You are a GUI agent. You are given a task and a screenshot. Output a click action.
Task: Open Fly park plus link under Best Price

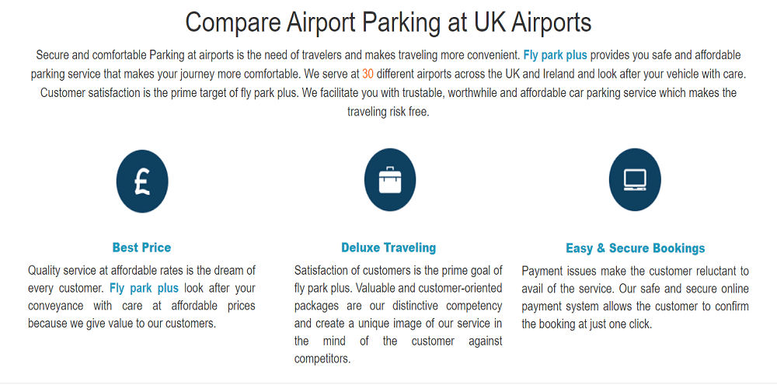coord(144,288)
